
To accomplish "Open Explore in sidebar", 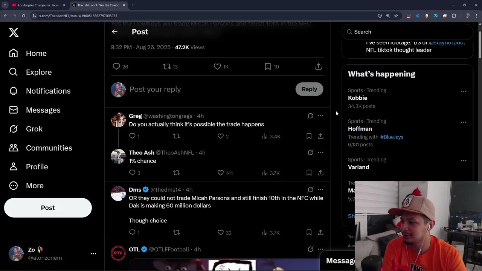I will pos(30,72).
